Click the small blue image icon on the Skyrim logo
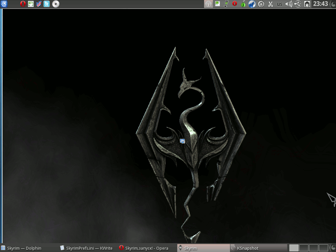Image resolution: width=336 pixels, height=252 pixels. (182, 141)
